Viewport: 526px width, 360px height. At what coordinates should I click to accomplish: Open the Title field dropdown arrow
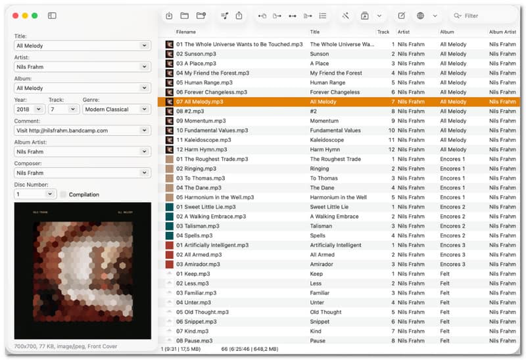coord(144,45)
